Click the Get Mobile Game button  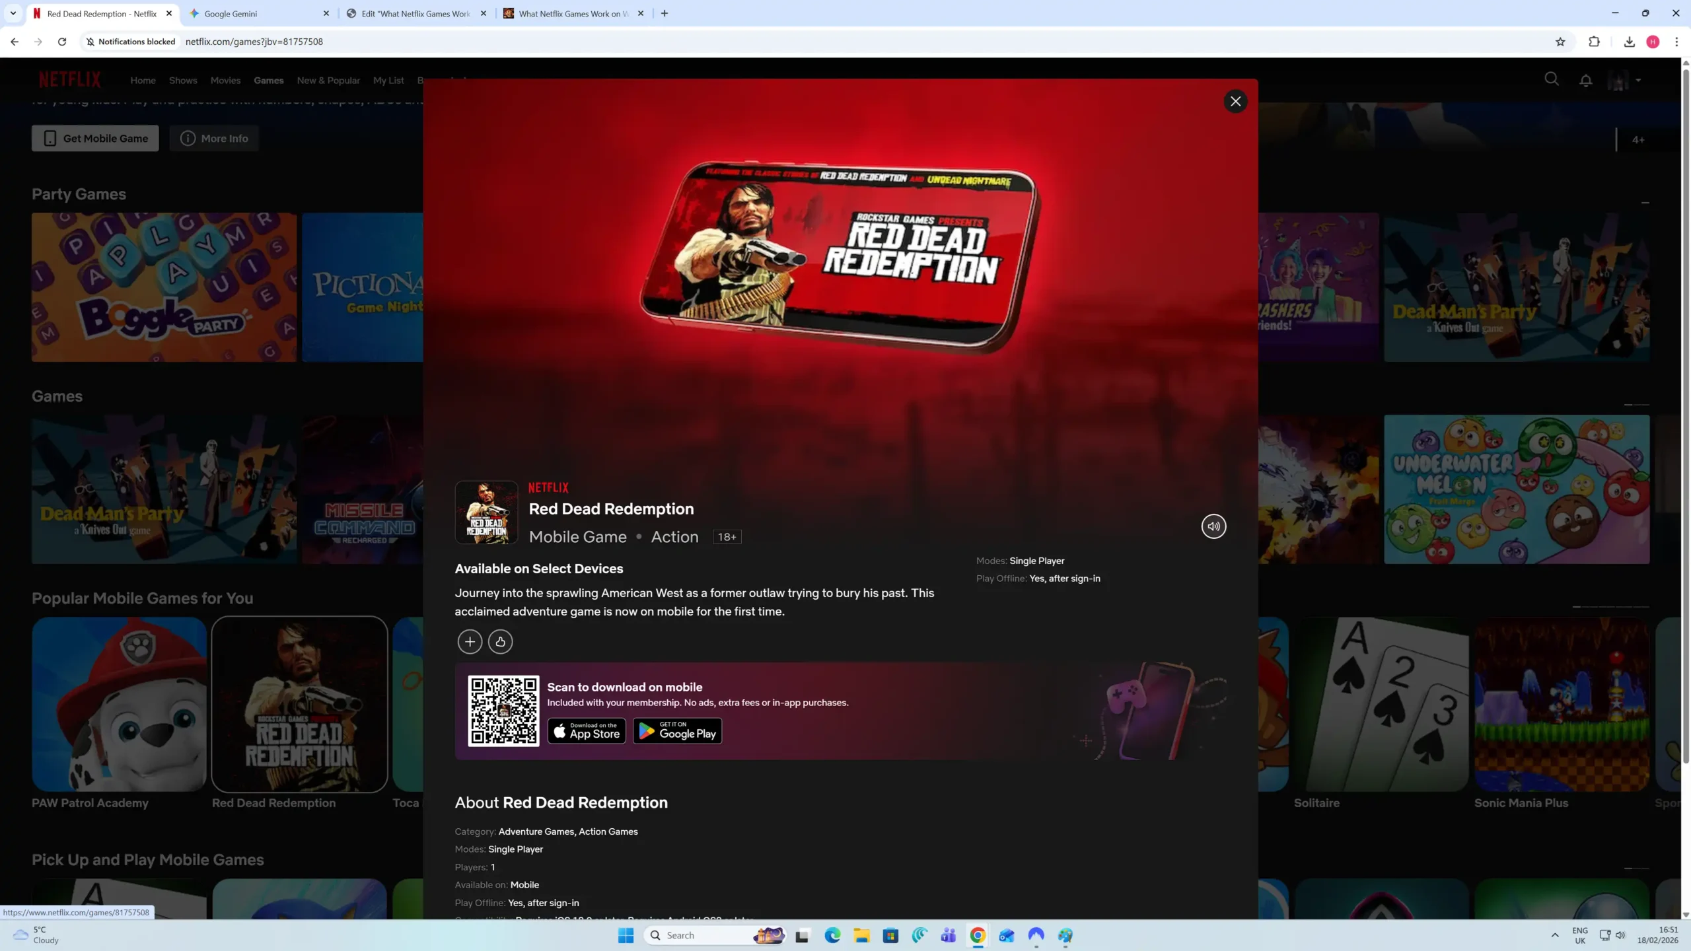[94, 138]
